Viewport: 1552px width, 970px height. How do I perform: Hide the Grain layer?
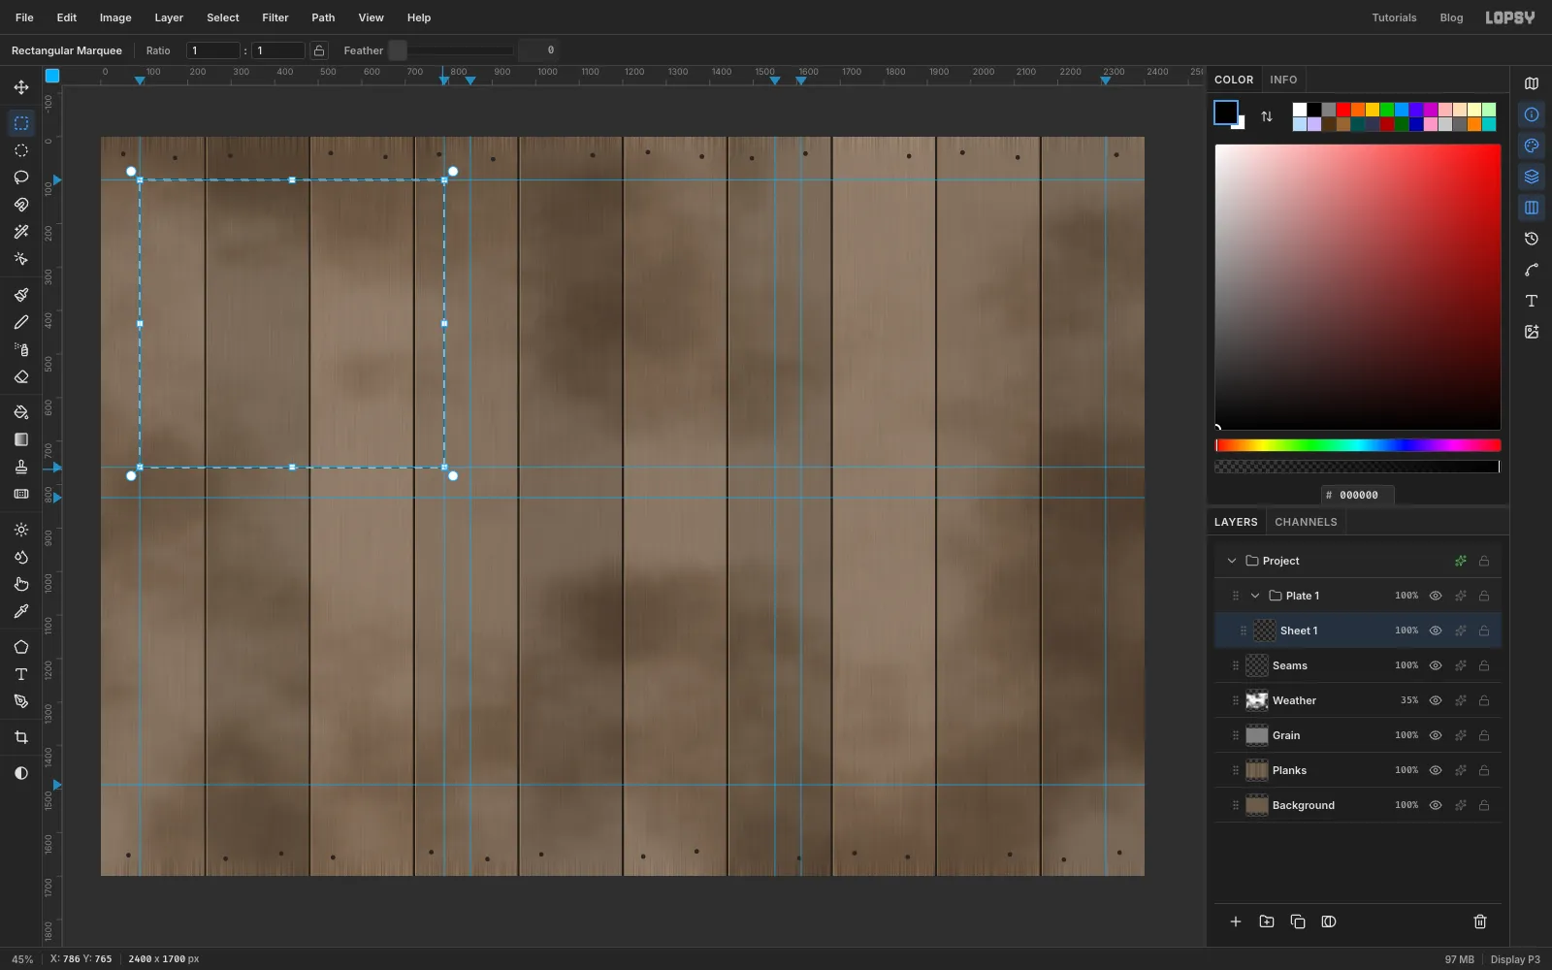click(1436, 735)
